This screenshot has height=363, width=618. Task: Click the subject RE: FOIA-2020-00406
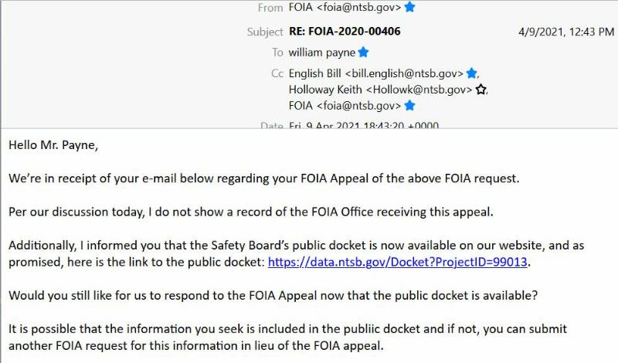coord(345,32)
